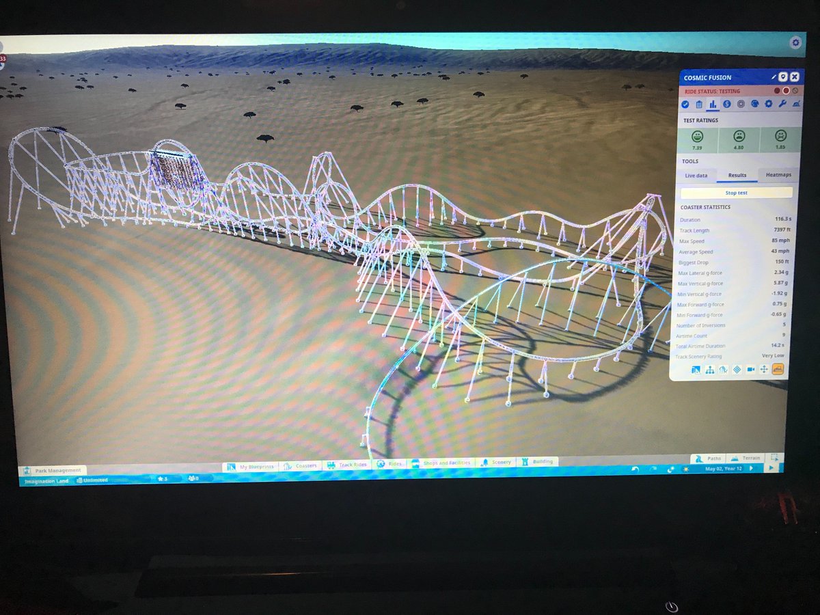The image size is (820, 615).
Task: Open the clipboard ride info tab
Action: point(699,105)
